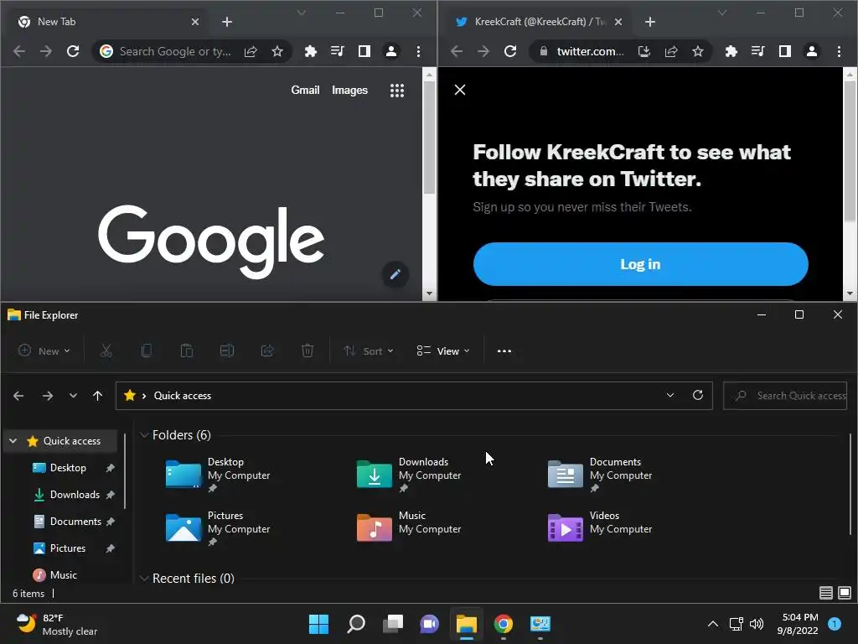Open the Images link
Screen dimensions: 858x644
pyautogui.click(x=349, y=91)
